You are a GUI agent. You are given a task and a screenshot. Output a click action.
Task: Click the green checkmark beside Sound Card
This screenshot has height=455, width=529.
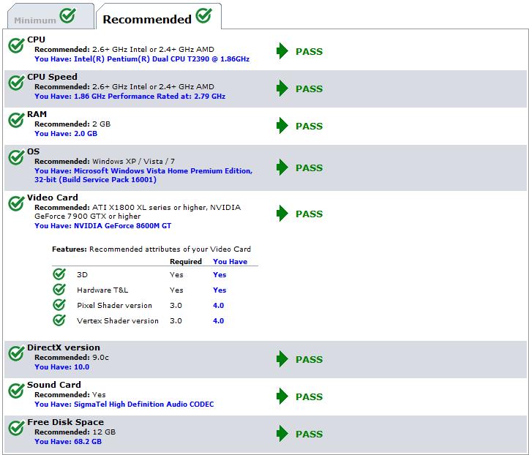[16, 390]
